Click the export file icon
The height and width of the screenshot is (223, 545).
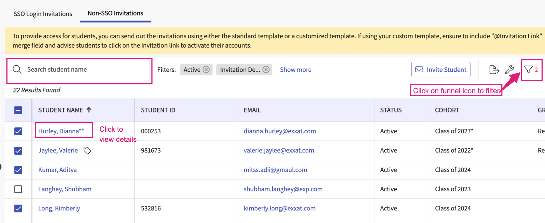(494, 70)
